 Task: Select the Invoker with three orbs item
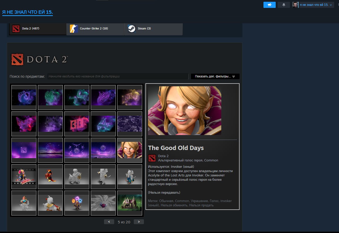tap(77, 203)
